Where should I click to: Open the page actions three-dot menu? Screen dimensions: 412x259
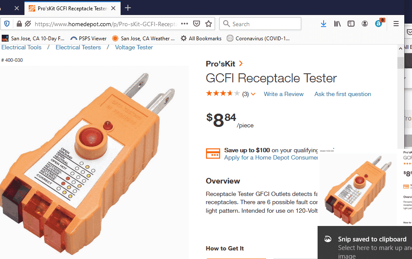(185, 24)
